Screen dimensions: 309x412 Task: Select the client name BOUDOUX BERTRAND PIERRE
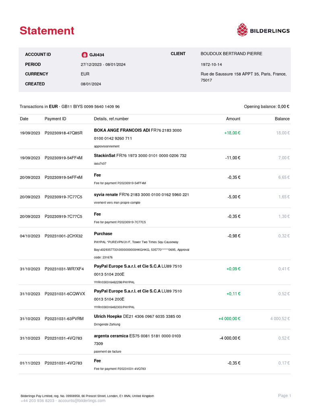click(231, 54)
